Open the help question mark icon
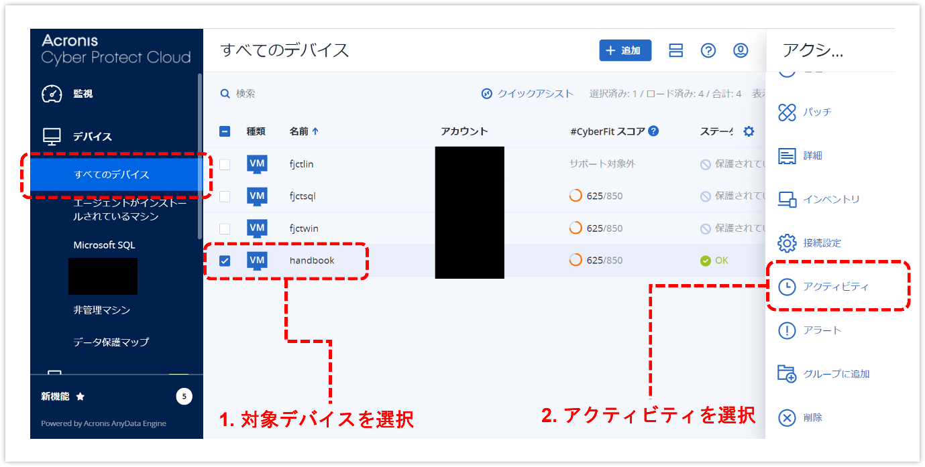Viewport: 925px width, 467px height. click(x=708, y=51)
